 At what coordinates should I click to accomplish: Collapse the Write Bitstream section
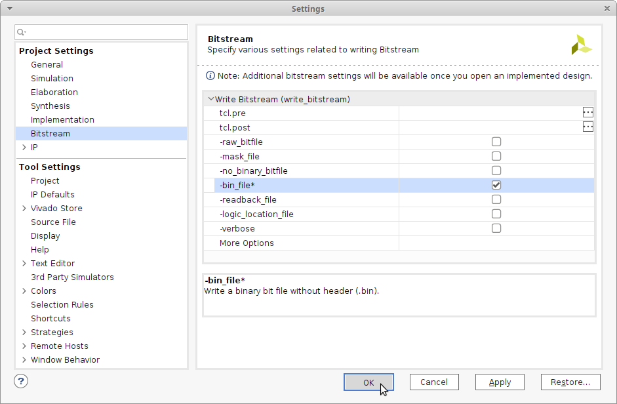coord(210,100)
